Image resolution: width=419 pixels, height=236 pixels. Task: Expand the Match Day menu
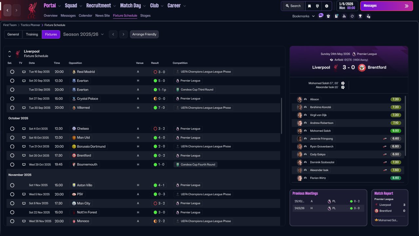tap(133, 6)
